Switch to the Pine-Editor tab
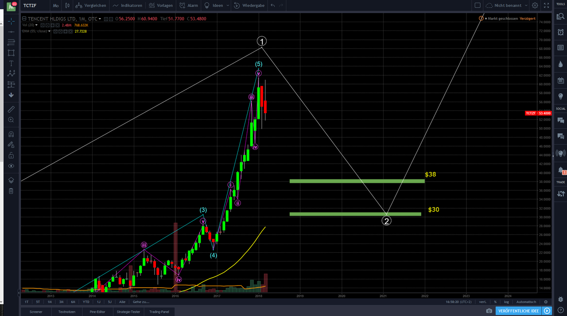 pyautogui.click(x=97, y=312)
